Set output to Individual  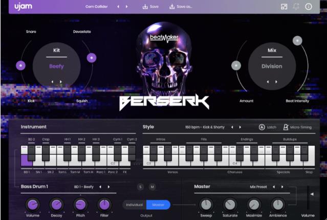tap(135, 205)
